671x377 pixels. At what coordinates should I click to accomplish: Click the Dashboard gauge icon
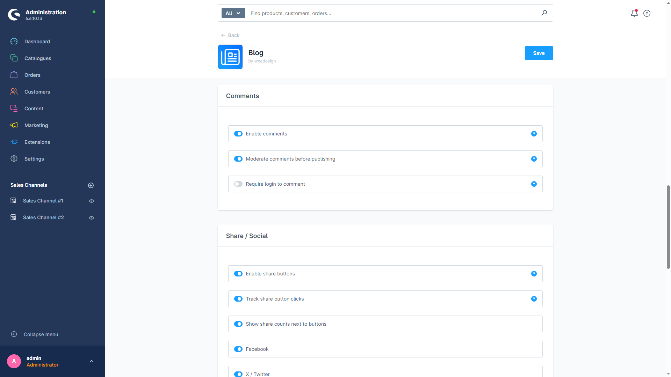pos(14,42)
